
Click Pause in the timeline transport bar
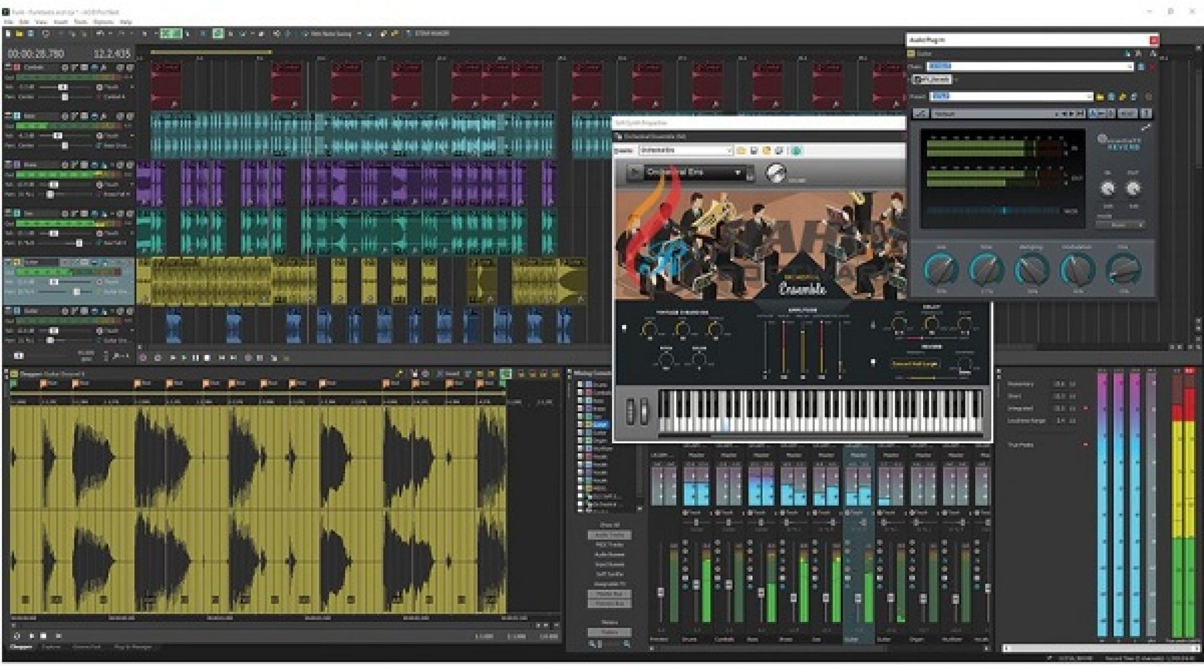point(195,357)
